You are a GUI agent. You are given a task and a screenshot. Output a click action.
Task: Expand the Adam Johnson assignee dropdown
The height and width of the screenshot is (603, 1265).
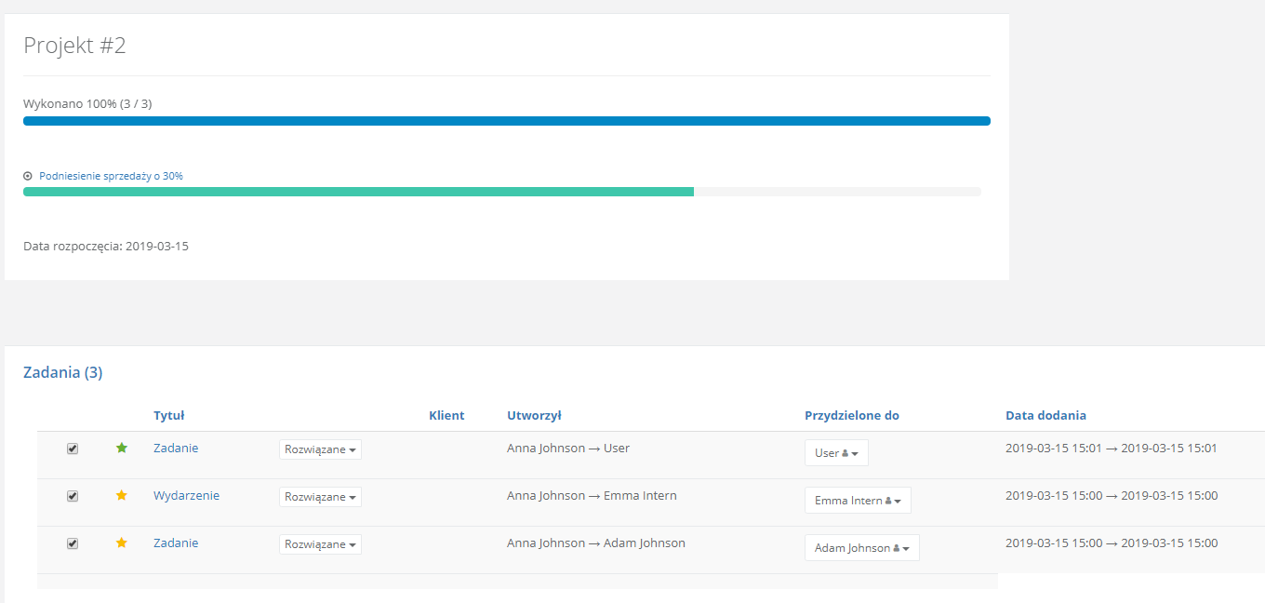tap(861, 548)
